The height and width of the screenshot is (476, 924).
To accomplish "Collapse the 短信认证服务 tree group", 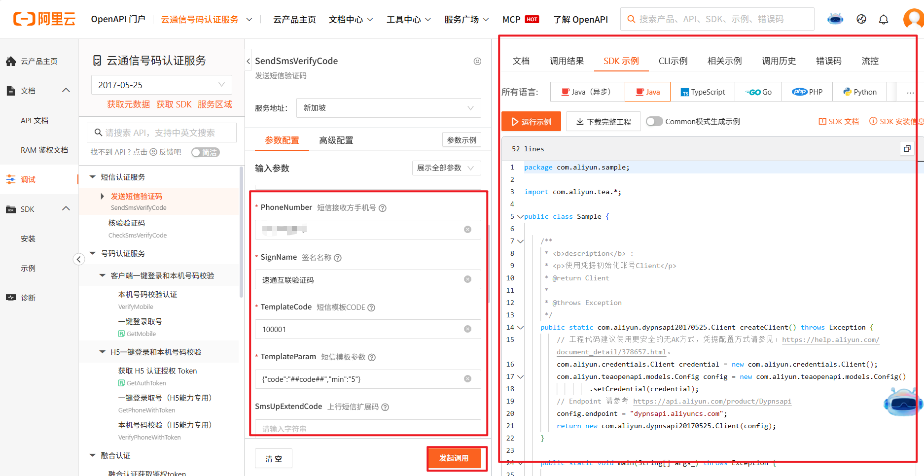I will (93, 177).
